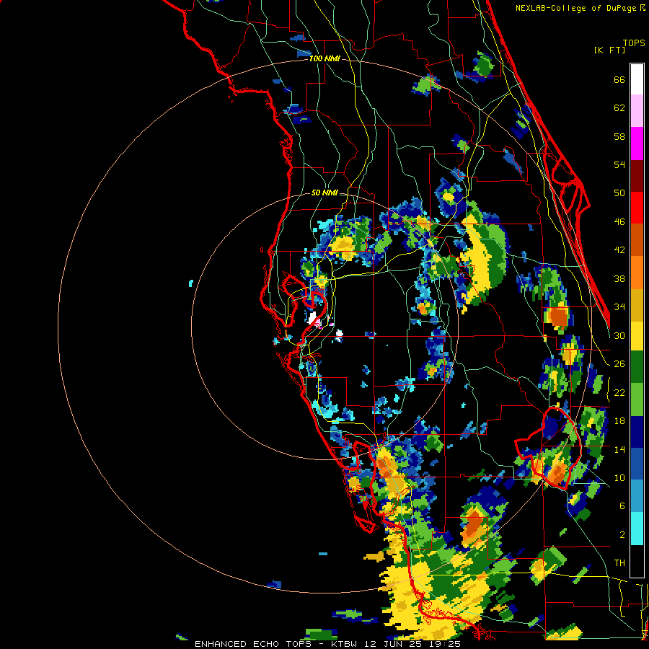This screenshot has height=649, width=649.
Task: Click the 42 value on the tops scale
Action: pyautogui.click(x=619, y=250)
